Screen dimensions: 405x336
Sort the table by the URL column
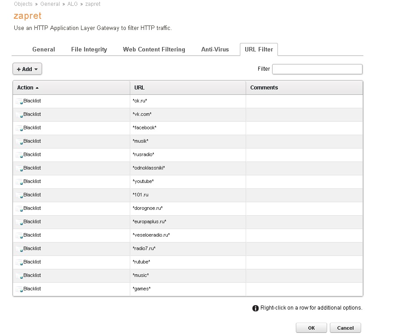pos(140,88)
